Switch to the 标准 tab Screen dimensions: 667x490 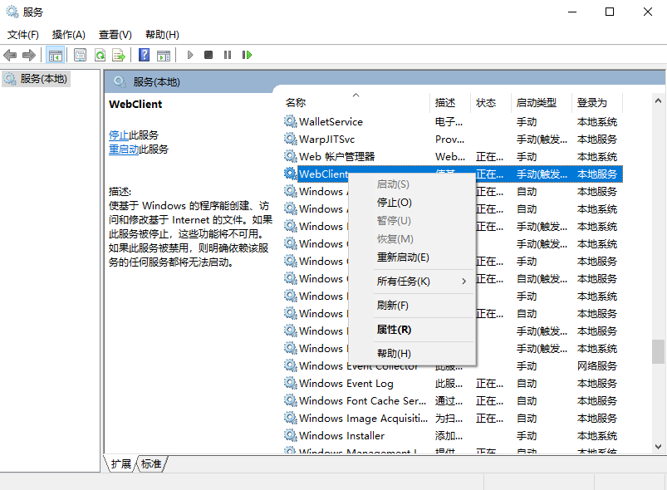pos(151,464)
